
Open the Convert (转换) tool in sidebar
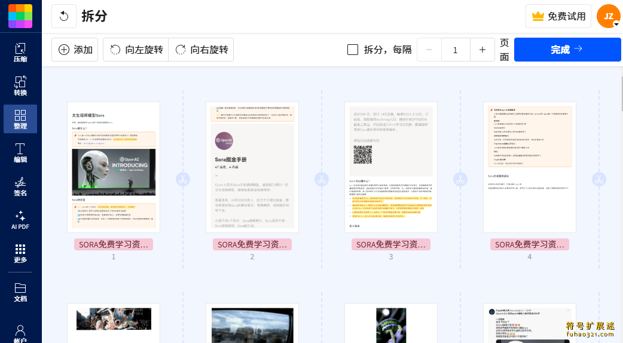[x=20, y=86]
